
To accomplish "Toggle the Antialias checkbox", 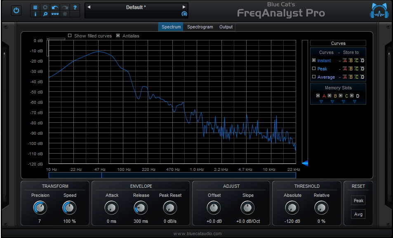I will [x=118, y=35].
